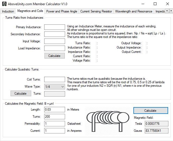Image resolution: width=173 pixels, height=141 pixels.
Task: Click the 'Datasheet' text beside Permeability
Action: click(x=74, y=124)
